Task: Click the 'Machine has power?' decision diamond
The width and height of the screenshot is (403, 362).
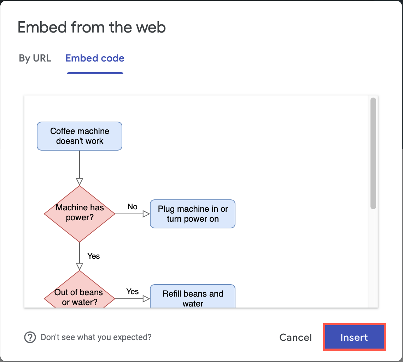Action: [x=79, y=212]
